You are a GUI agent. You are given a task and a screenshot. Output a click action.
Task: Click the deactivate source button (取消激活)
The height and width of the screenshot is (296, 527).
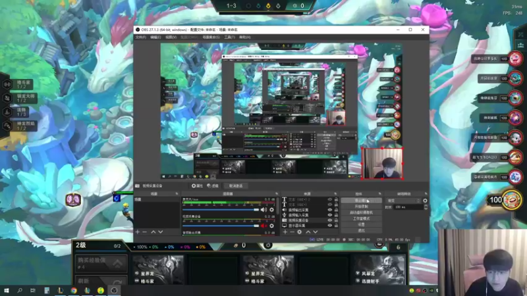pyautogui.click(x=236, y=185)
